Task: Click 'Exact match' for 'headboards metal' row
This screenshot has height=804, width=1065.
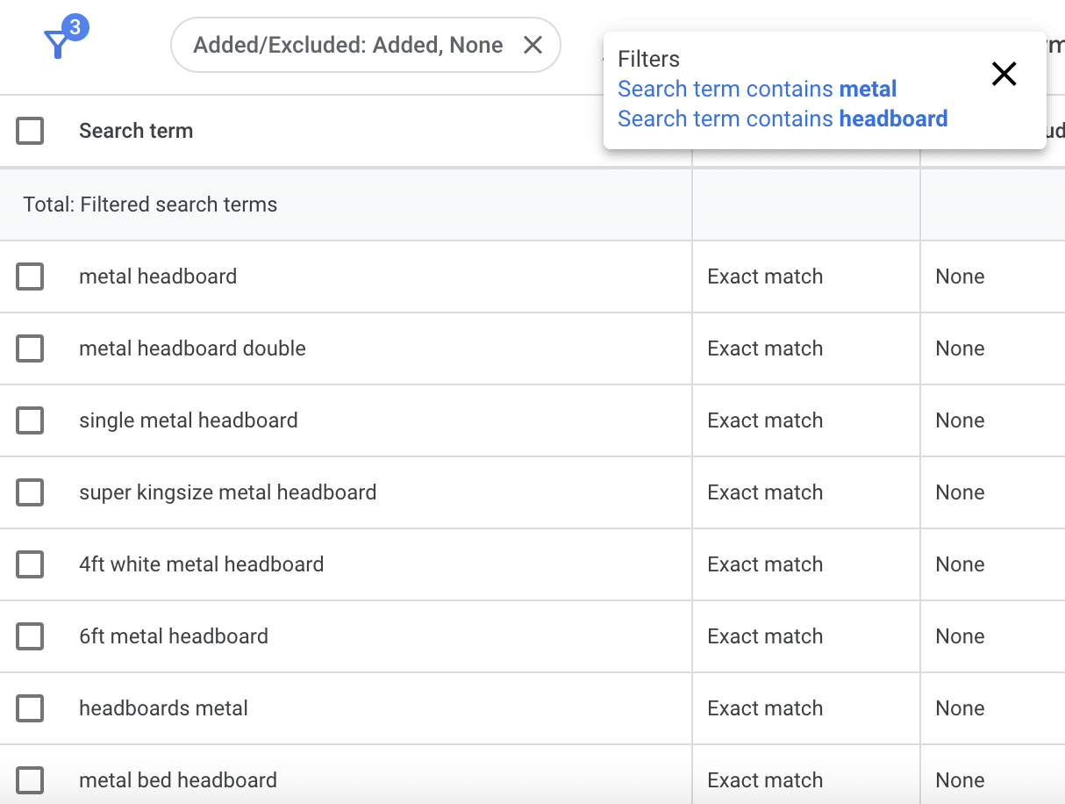Action: (765, 708)
